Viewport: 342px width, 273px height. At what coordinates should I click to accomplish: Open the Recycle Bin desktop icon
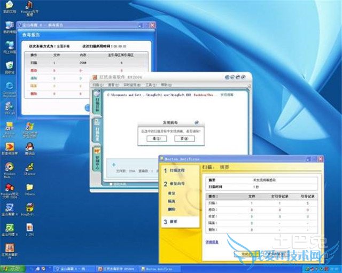tap(9, 67)
